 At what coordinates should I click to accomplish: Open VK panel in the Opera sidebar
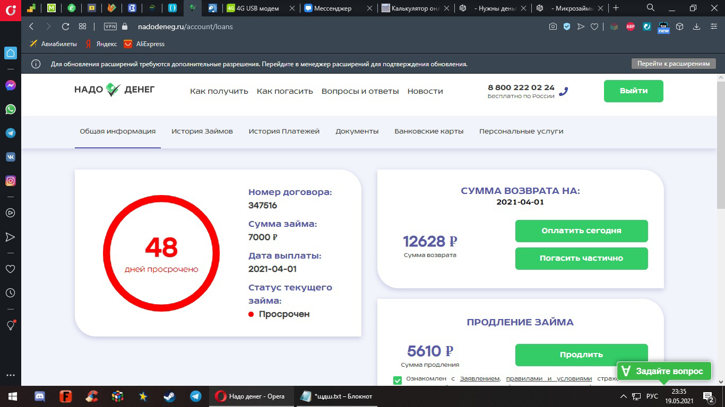click(x=11, y=157)
